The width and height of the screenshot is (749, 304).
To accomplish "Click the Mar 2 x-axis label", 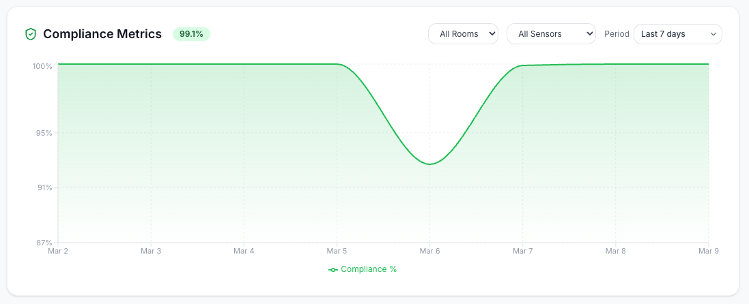I will point(58,251).
